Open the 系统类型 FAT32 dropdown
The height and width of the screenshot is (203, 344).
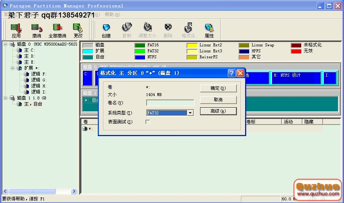tap(190, 113)
